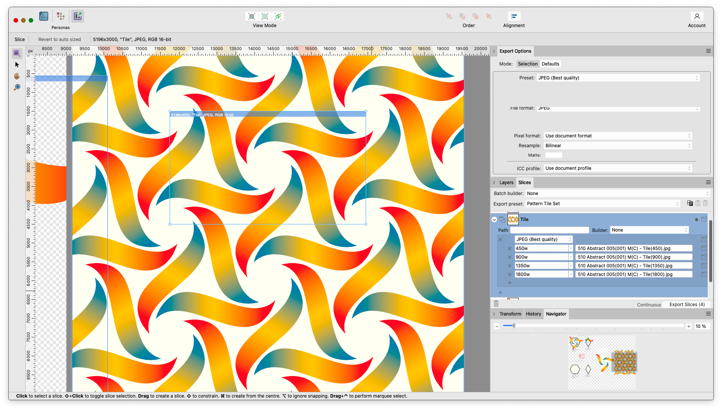722x410 pixels.
Task: Export the Tile slice via its icon
Action: pyautogui.click(x=704, y=219)
